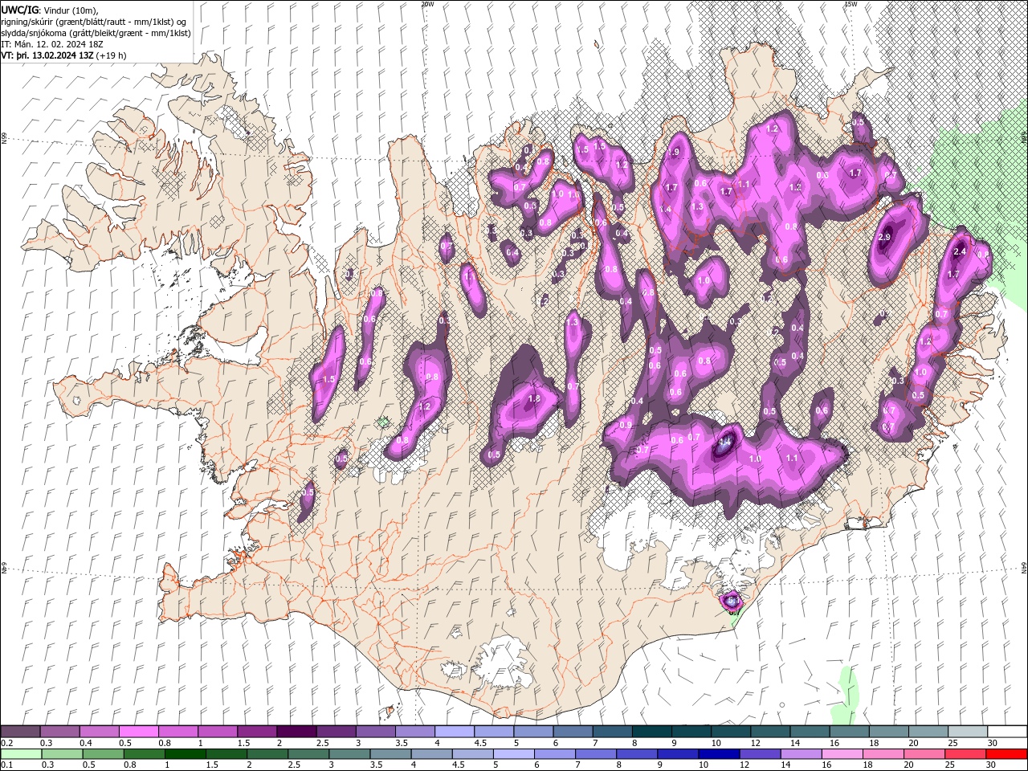Click the 0.8 green swatch in rain legend row
Image resolution: width=1028 pixels, height=771 pixels.
point(145,754)
